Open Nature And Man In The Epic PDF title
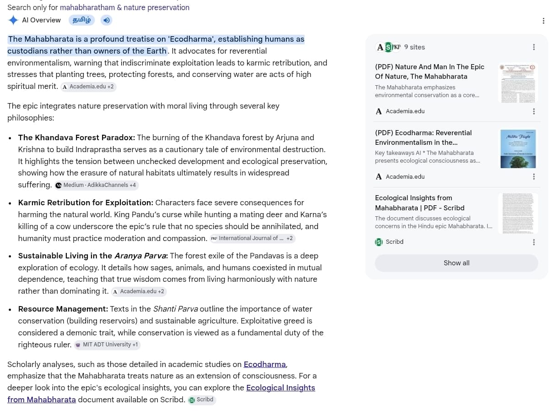549x411 pixels. click(x=430, y=71)
